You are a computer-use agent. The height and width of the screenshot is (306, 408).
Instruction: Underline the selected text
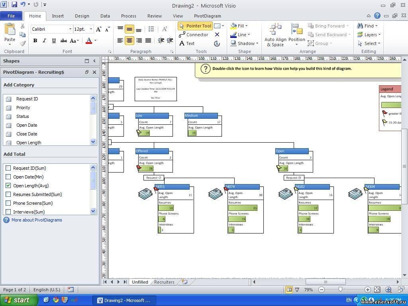[54, 41]
